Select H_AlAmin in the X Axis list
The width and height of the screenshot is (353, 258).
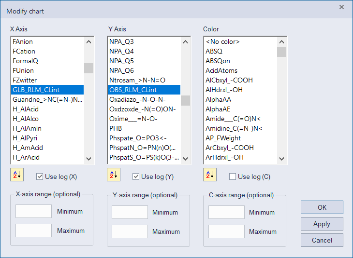point(47,128)
